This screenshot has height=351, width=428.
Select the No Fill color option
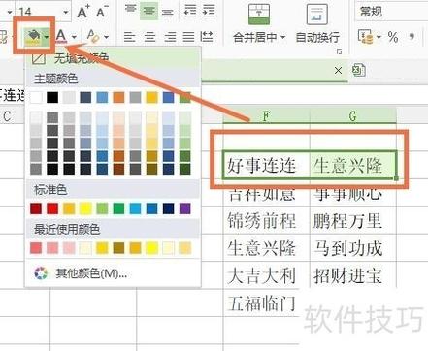113,58
